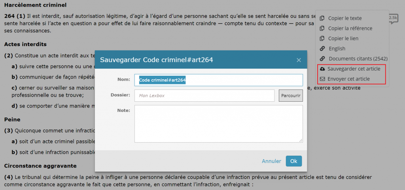Viewport: 405px width, 190px height.
Task: Click the copy icon beside Copier la référence
Action: (x=322, y=28)
